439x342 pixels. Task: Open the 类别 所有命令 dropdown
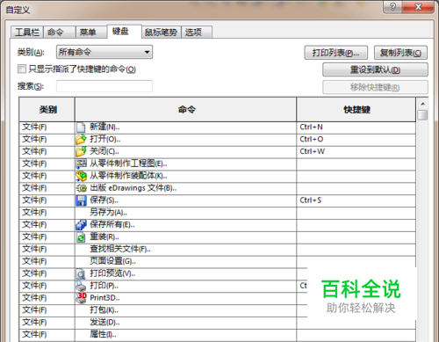104,52
